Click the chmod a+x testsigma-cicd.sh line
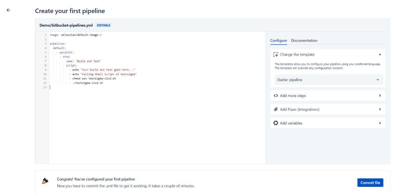 [x=92, y=79]
